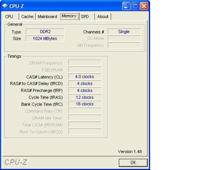Click the Command Rate (CR) label
Viewport: 197px width, 170px height.
point(44,111)
